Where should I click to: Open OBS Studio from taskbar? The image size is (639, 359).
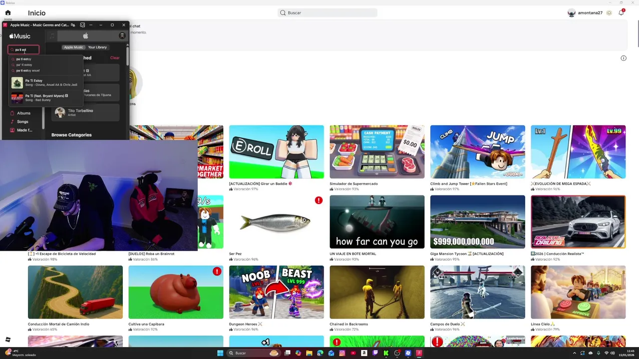(x=397, y=353)
